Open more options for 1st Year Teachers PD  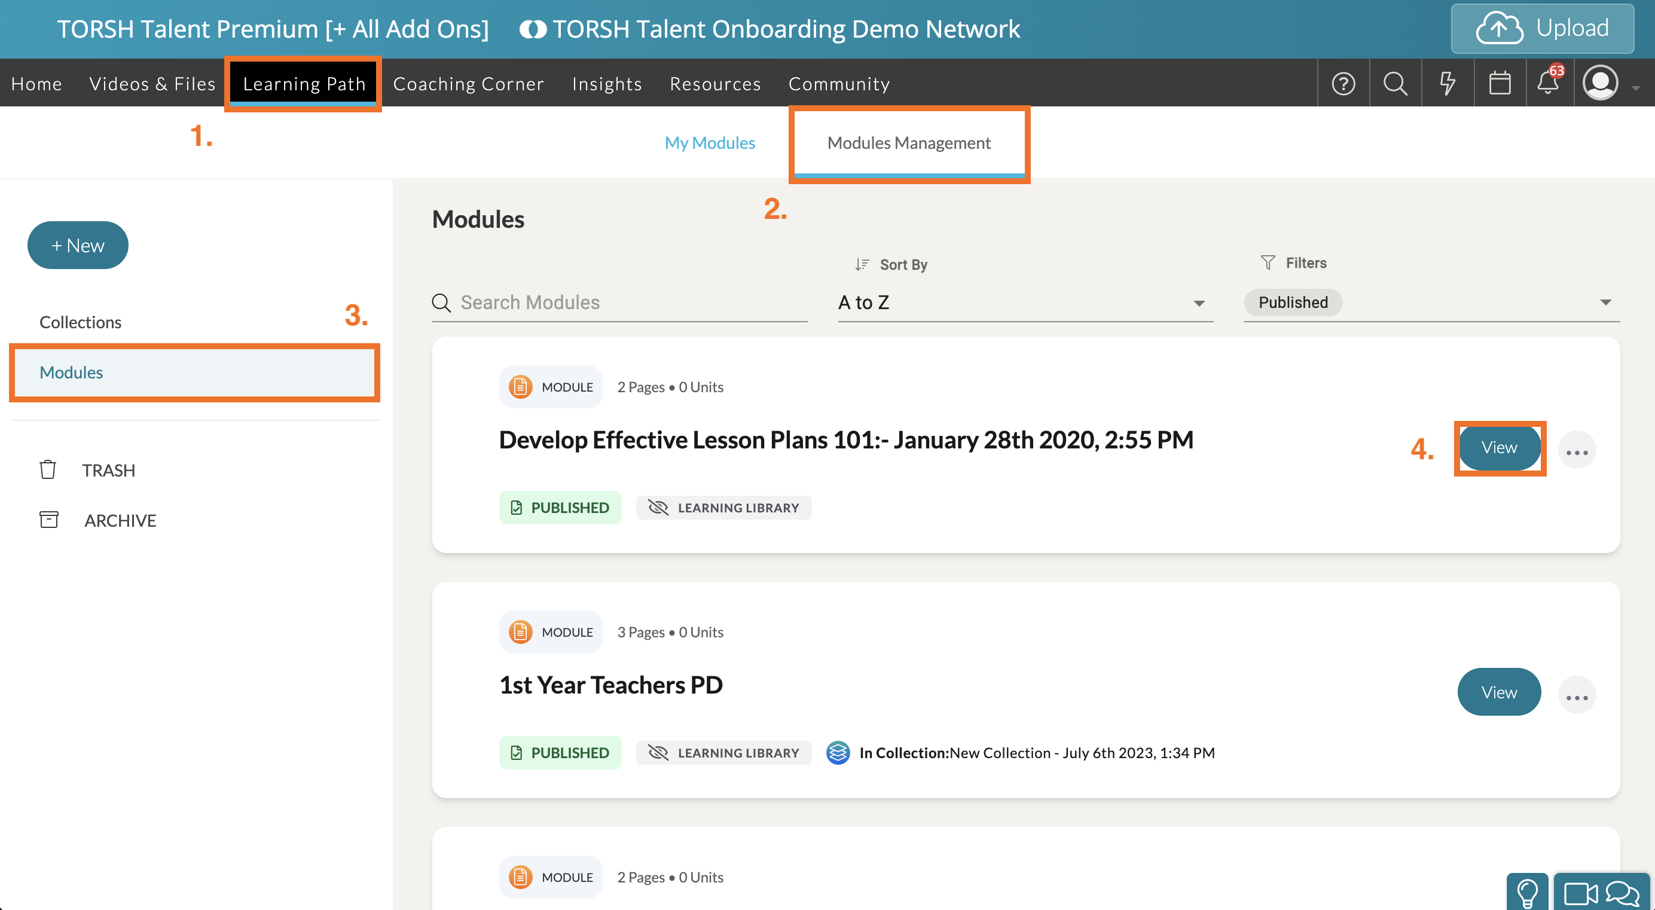(1576, 697)
